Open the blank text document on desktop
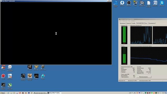Viewport: 167px width, 94px height. (x=148, y=4)
